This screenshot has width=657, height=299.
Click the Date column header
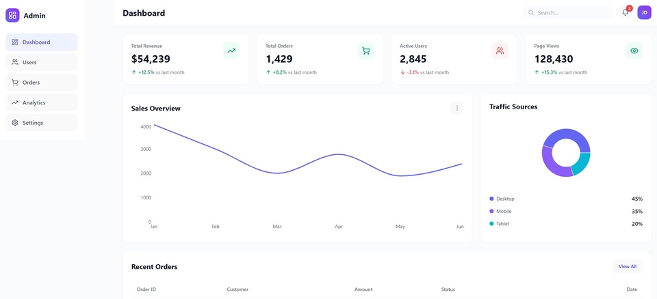click(x=632, y=289)
